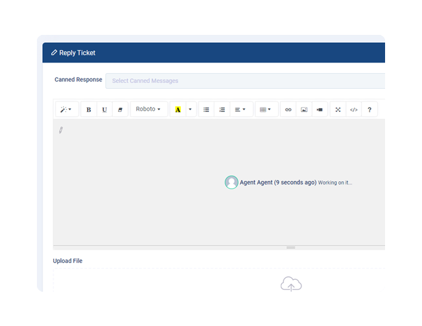The height and width of the screenshot is (326, 422).
Task: Open the table insert dropdown
Action: pos(265,109)
